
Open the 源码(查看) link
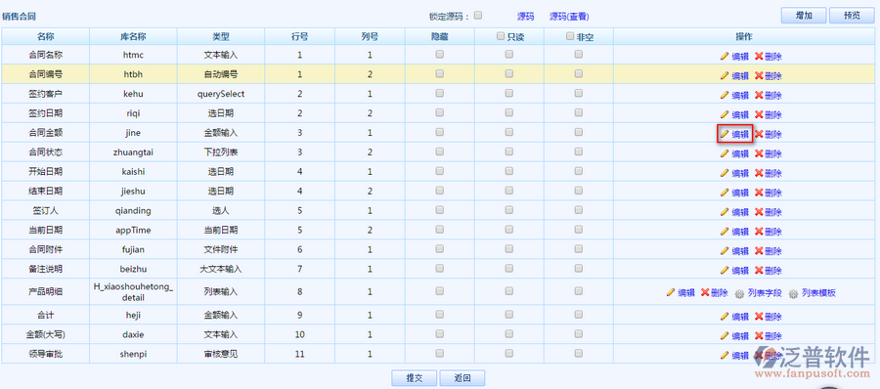pyautogui.click(x=569, y=17)
